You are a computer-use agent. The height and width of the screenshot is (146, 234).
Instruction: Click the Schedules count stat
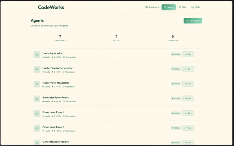click(x=173, y=38)
